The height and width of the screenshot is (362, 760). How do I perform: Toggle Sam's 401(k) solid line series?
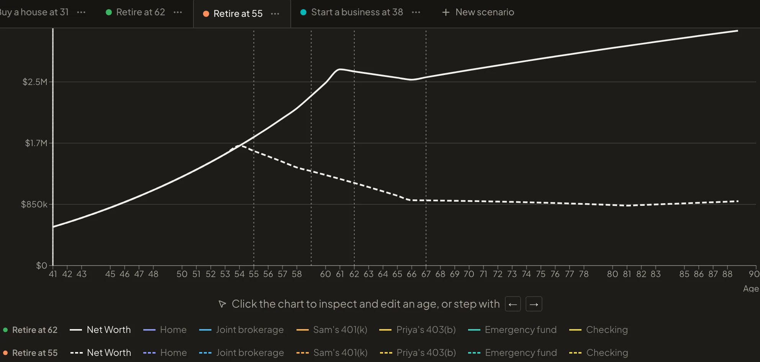332,330
